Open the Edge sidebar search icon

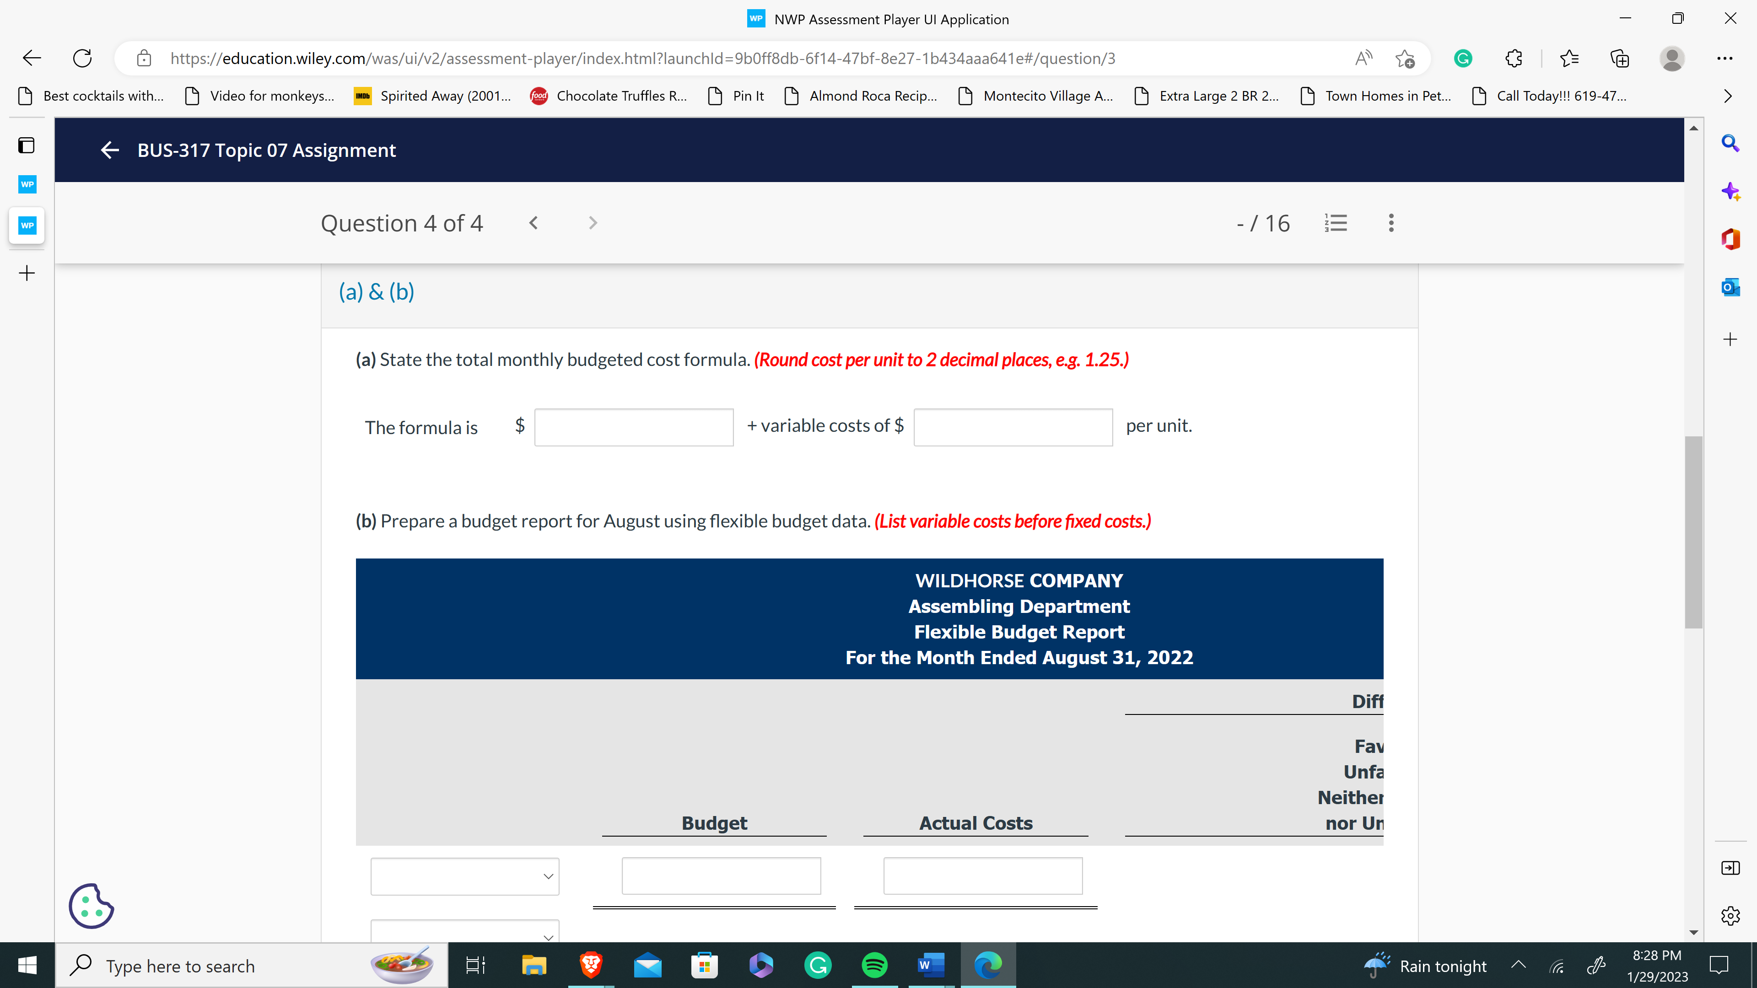click(x=1730, y=143)
